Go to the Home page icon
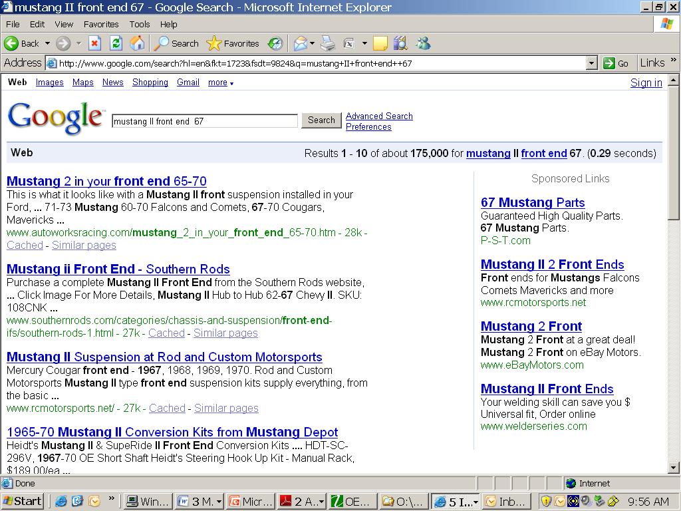 pyautogui.click(x=137, y=43)
